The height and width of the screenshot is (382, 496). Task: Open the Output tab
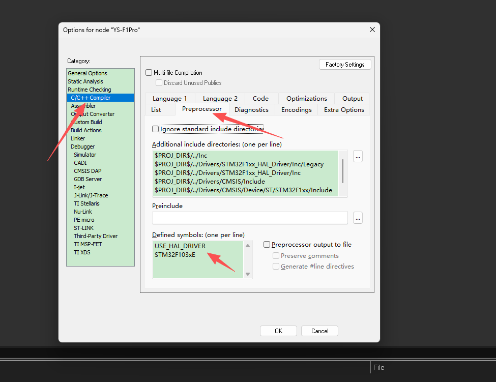click(353, 99)
